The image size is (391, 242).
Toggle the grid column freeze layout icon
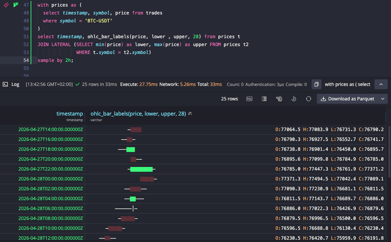pos(264,99)
